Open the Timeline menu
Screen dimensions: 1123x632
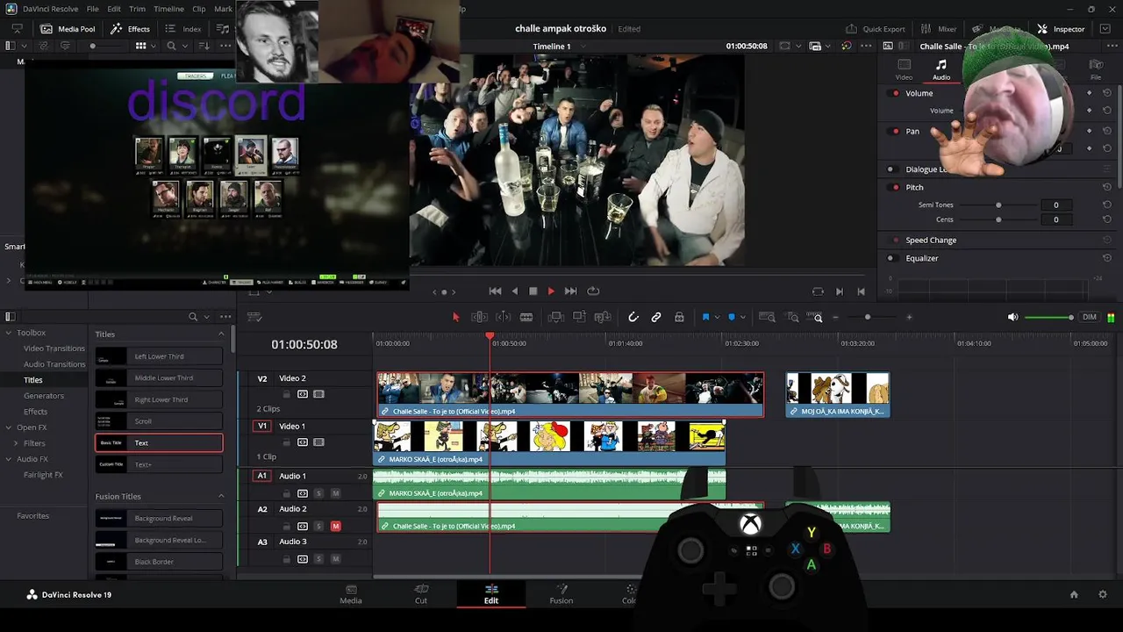tap(168, 9)
